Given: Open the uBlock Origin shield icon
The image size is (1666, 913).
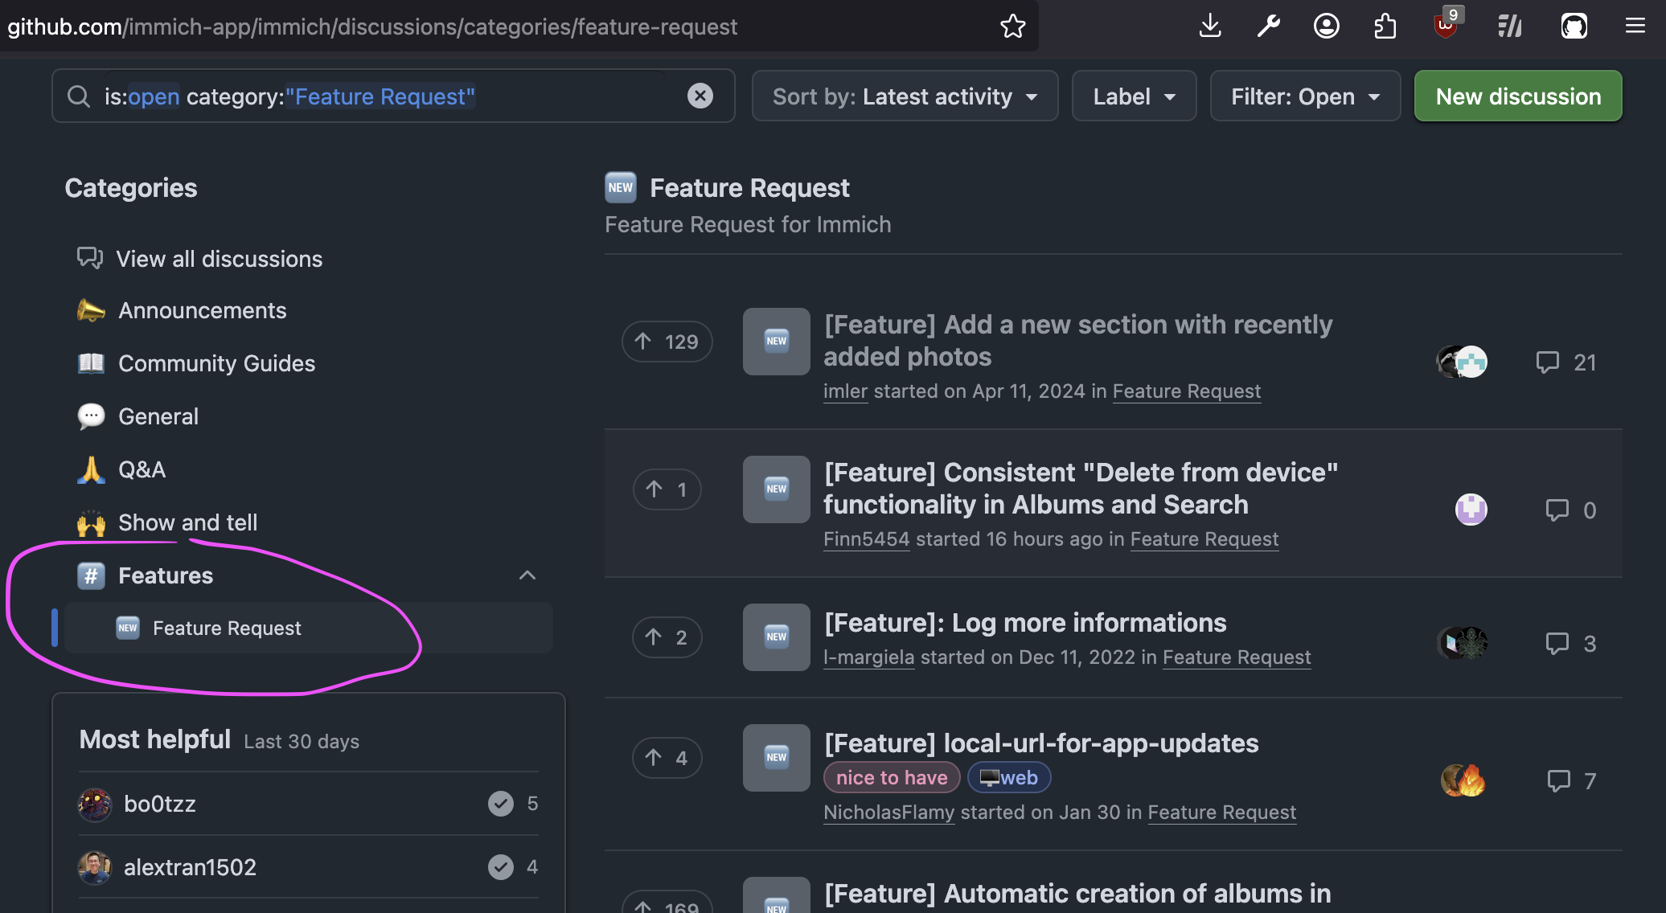Looking at the screenshot, I should [x=1446, y=27].
